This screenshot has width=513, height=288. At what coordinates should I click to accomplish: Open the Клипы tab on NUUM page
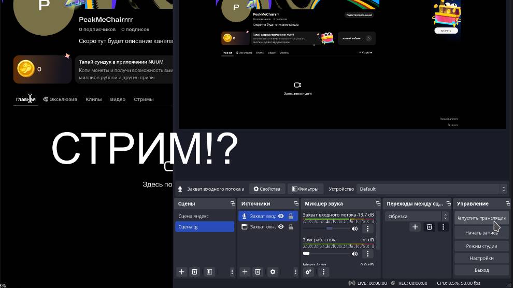click(94, 99)
